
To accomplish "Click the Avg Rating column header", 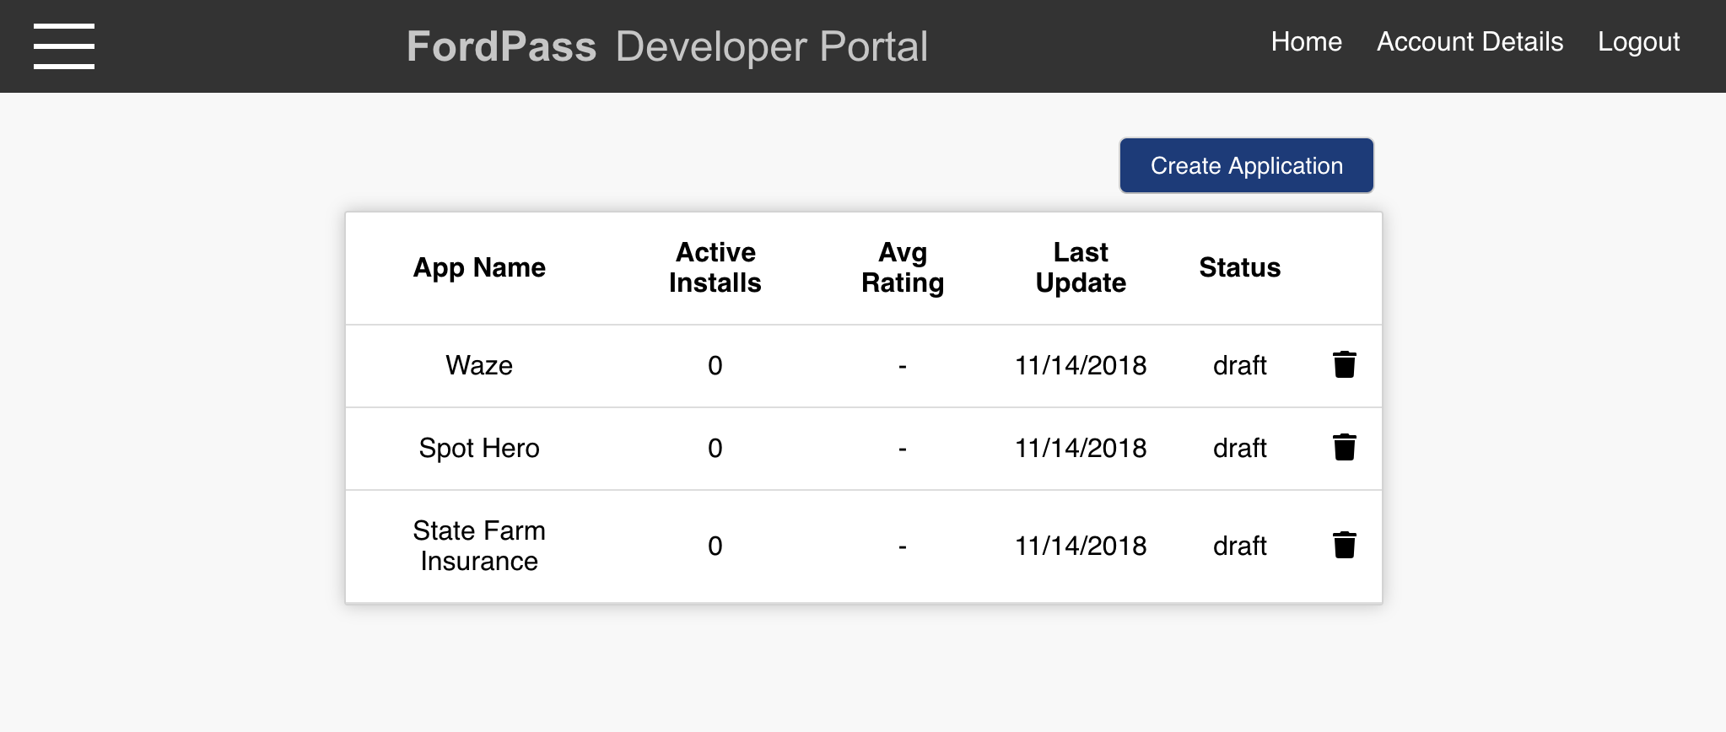I will [903, 267].
